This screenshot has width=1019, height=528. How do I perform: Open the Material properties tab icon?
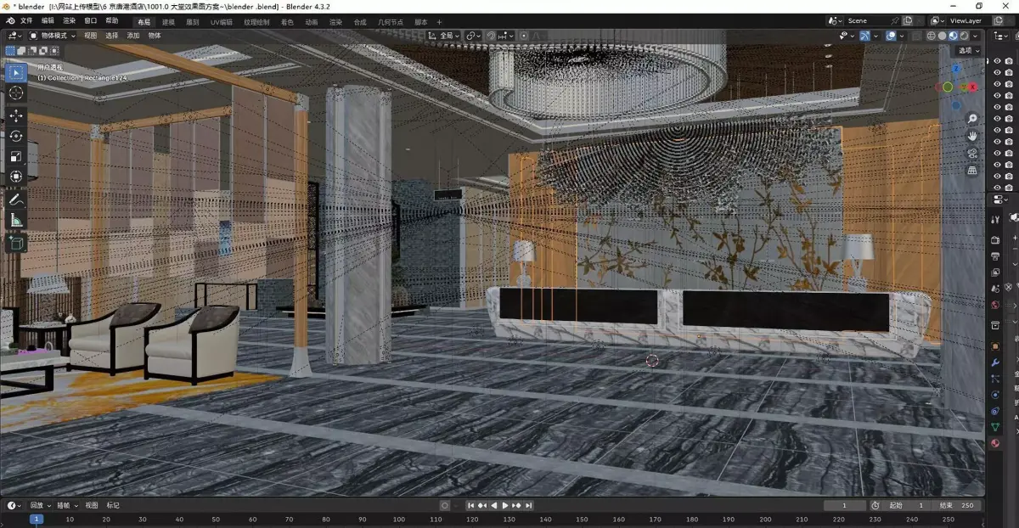pos(995,443)
